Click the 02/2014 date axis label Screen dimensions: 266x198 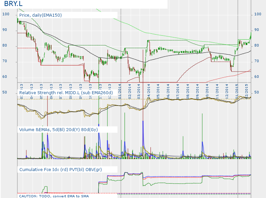click(129, 91)
